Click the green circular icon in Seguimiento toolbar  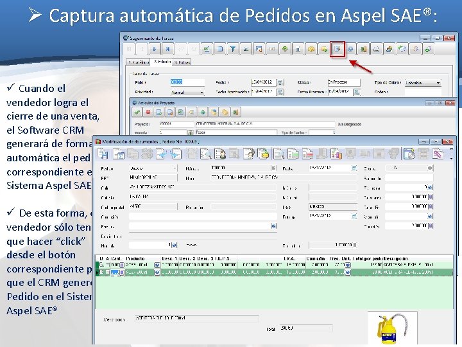click(x=285, y=49)
